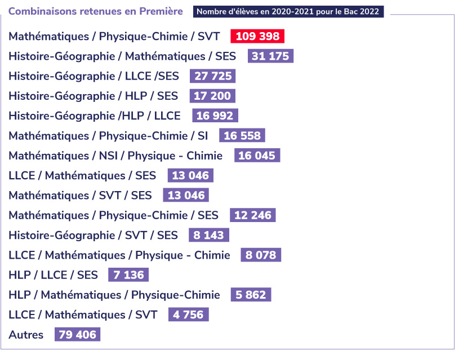Click the "Mathématiques / NSI / Physique - Chimie" label
This screenshot has width=463, height=359.
[x=115, y=156]
